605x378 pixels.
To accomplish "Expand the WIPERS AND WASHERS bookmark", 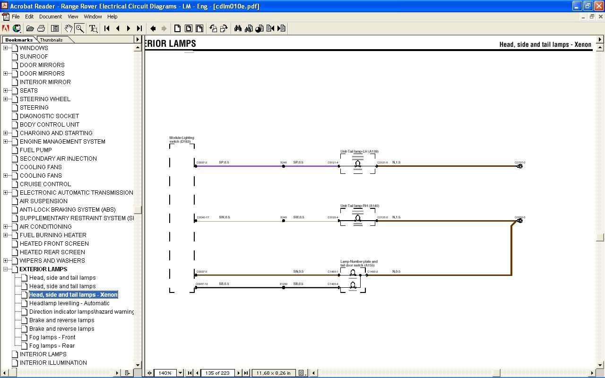I will 6,260.
